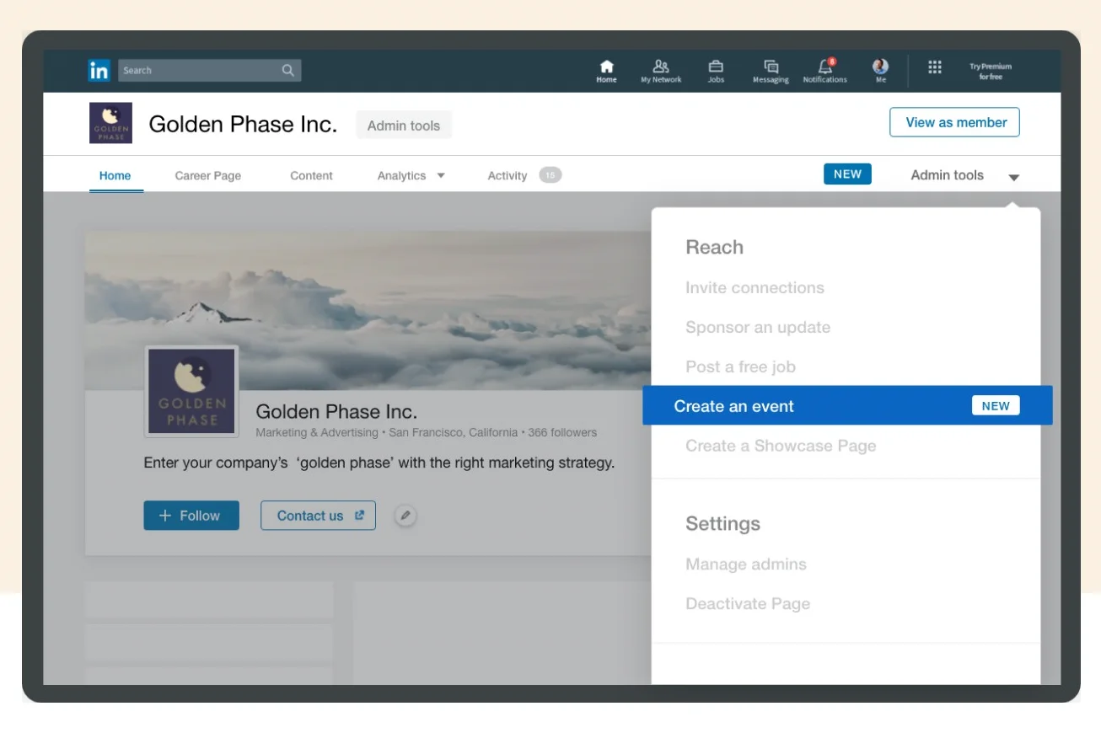Image resolution: width=1101 pixels, height=733 pixels.
Task: Open the Notifications bell icon
Action: [x=825, y=66]
